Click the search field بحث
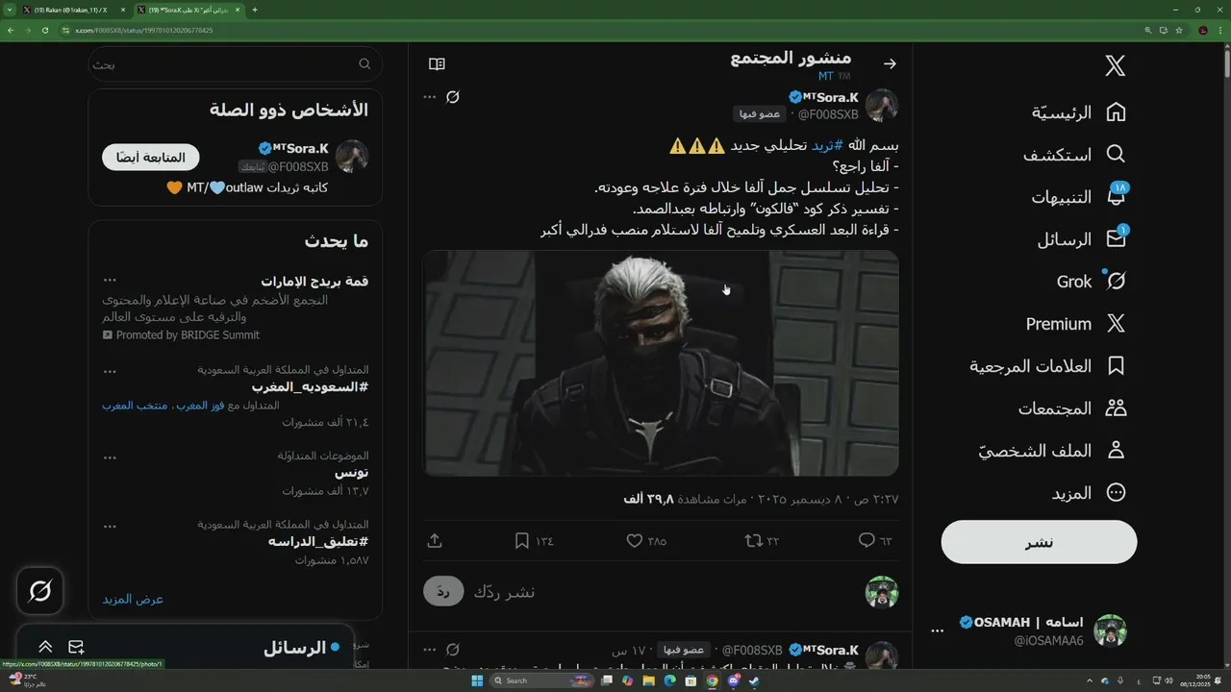1231x692 pixels. (235, 64)
